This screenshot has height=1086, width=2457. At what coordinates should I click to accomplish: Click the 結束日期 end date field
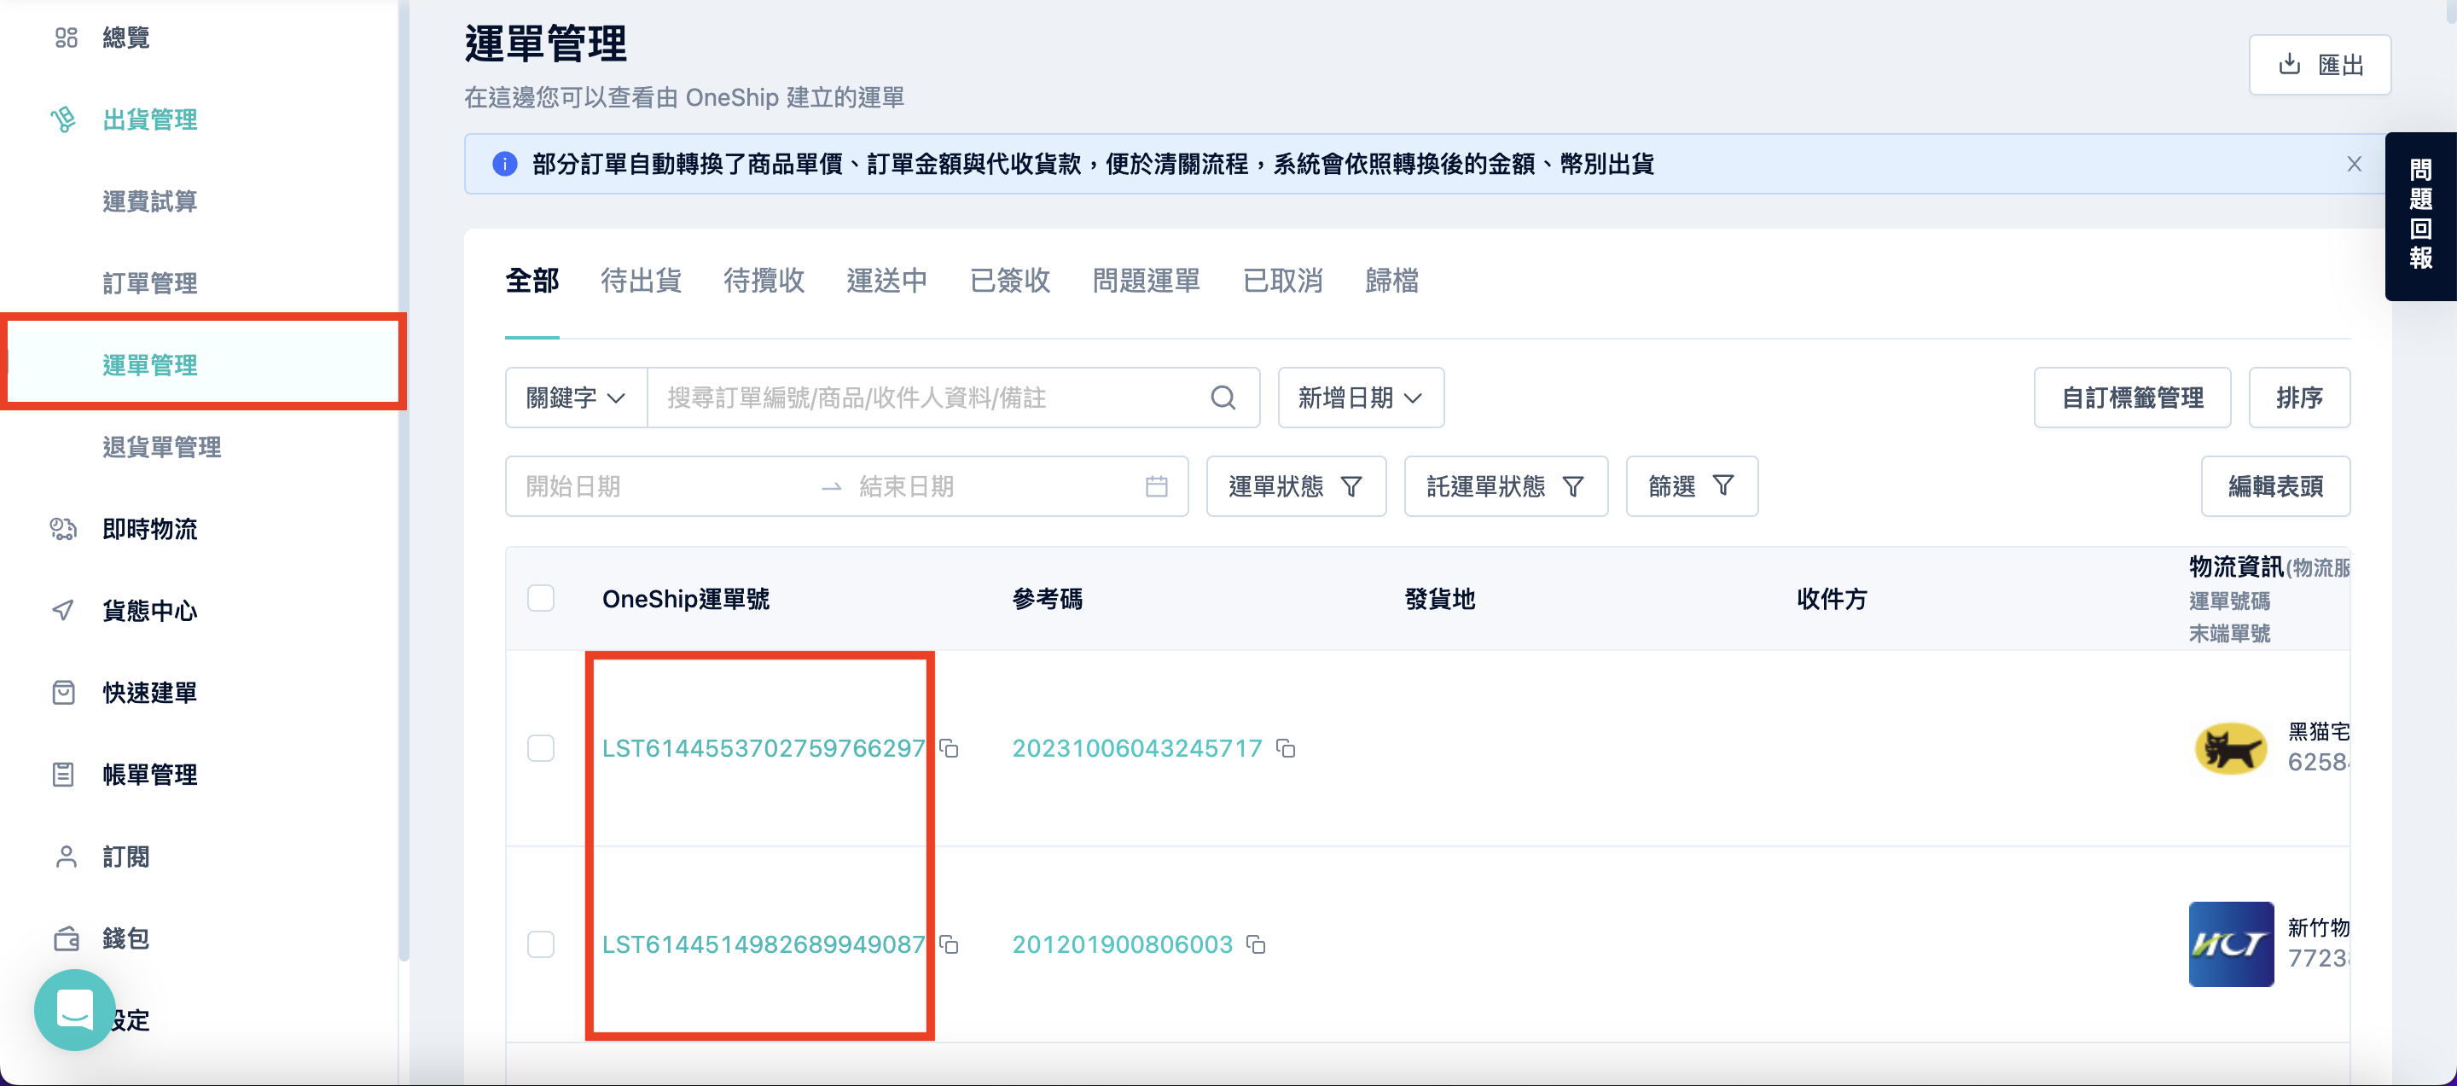(992, 486)
